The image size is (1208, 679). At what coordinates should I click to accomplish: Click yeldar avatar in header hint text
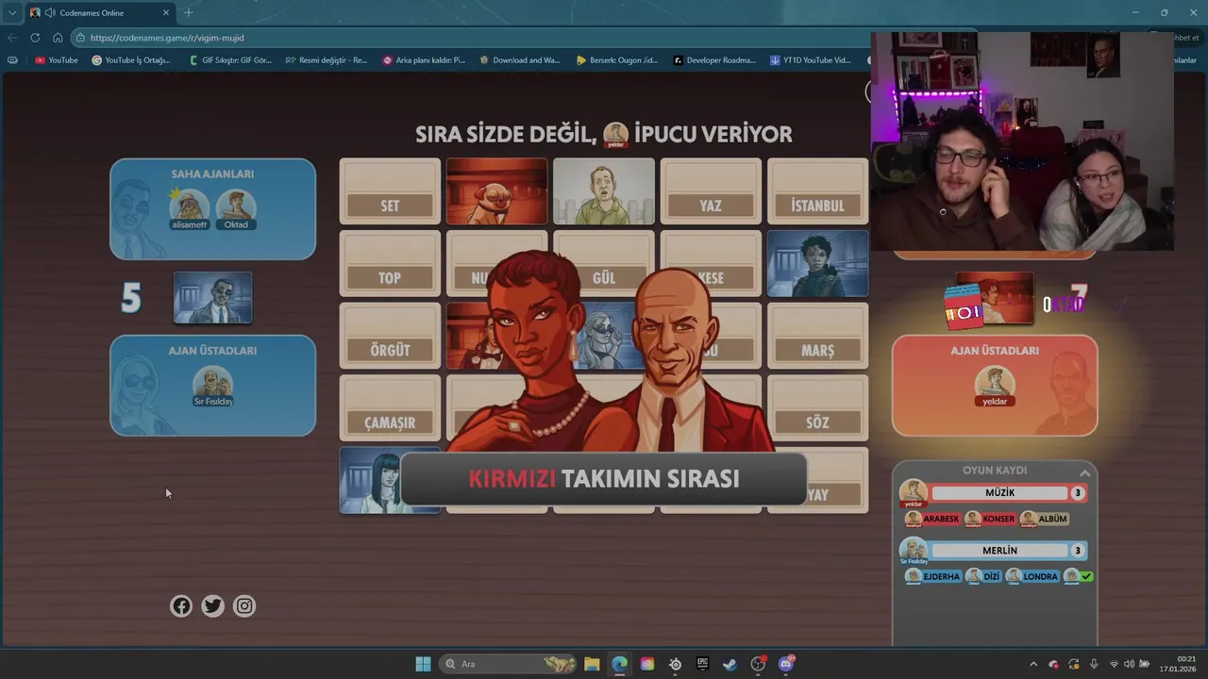(x=616, y=135)
